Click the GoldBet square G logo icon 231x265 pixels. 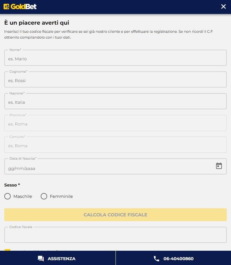tap(7, 6)
